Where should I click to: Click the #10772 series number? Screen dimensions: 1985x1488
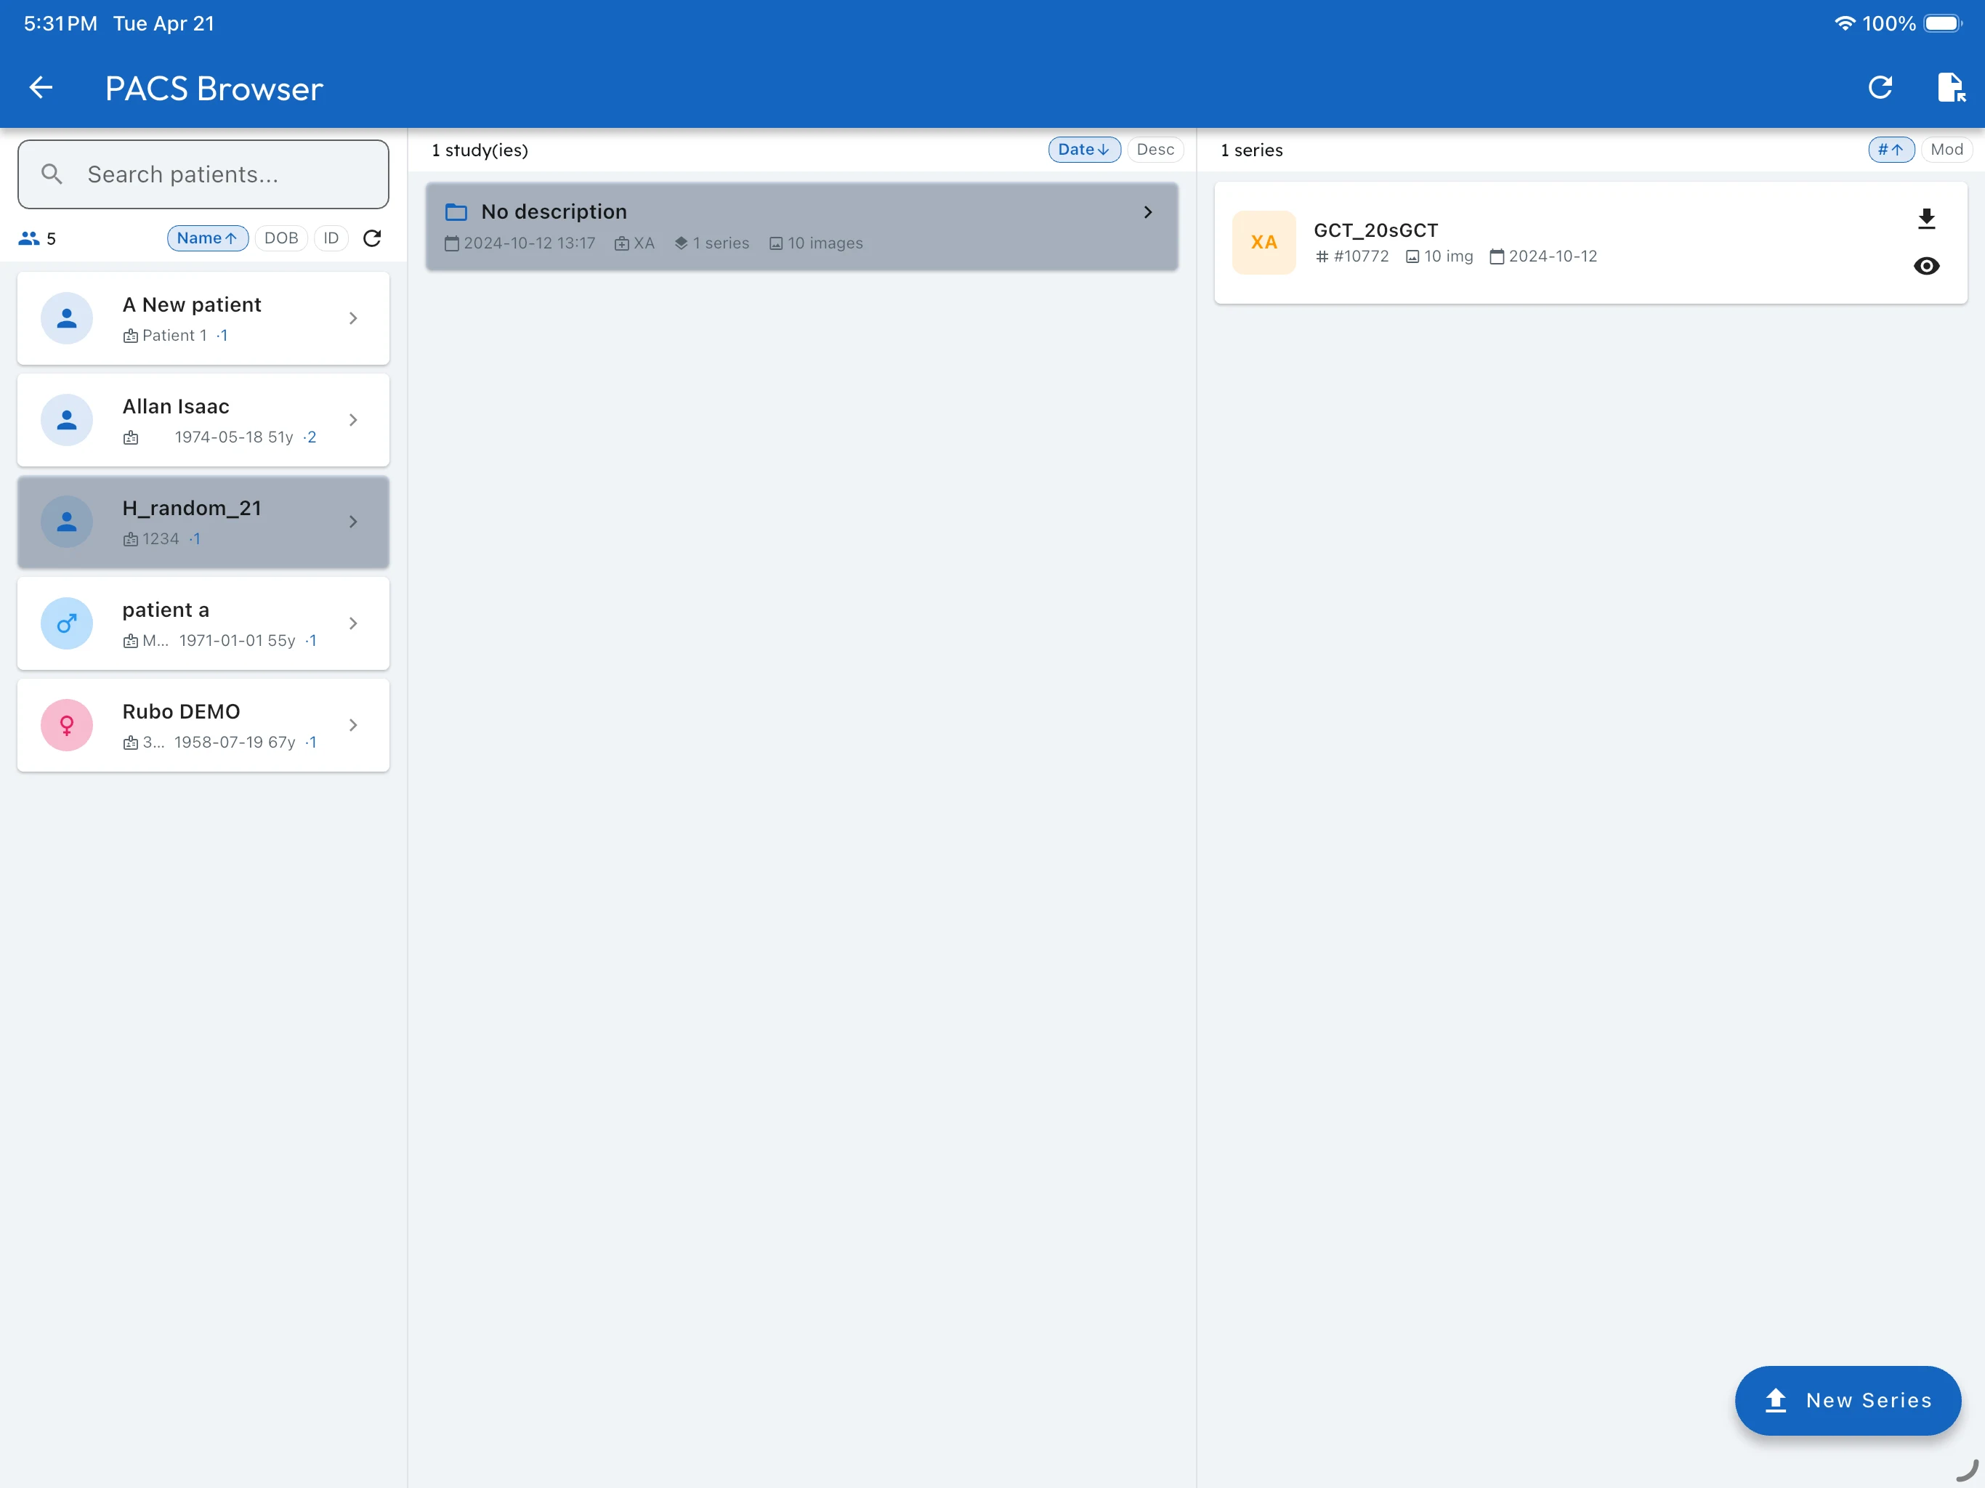pos(1351,256)
